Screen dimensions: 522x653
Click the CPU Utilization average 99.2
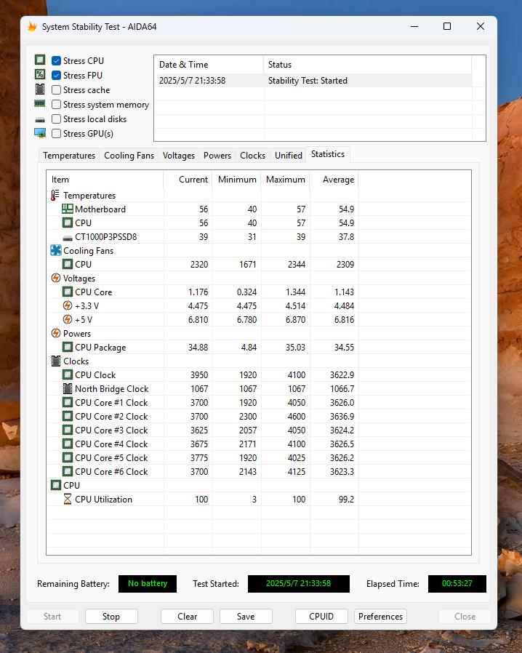[x=346, y=500]
